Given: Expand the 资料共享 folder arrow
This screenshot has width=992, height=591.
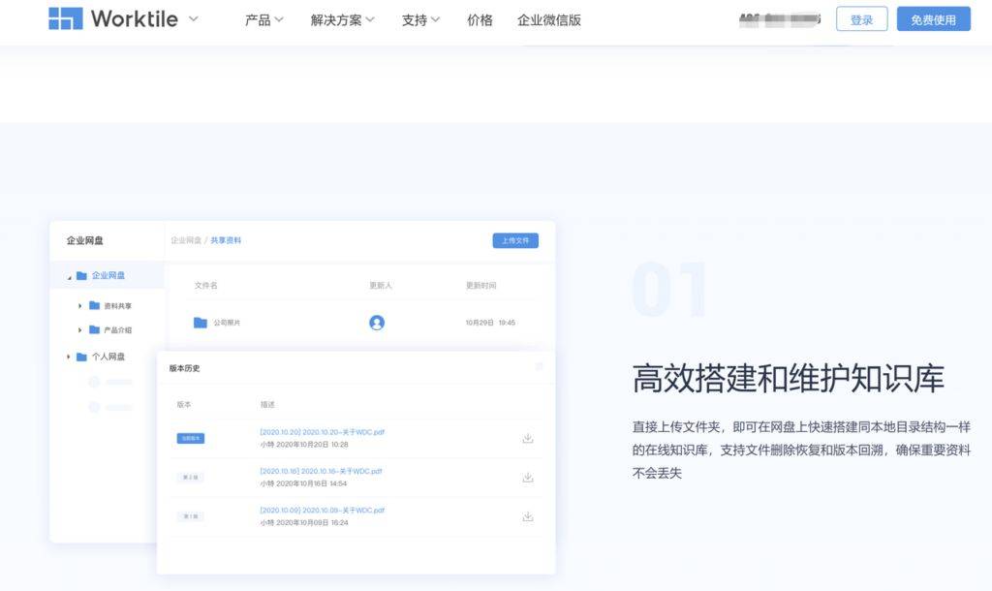Looking at the screenshot, I should (x=79, y=305).
